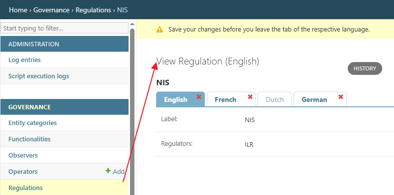Image resolution: width=394 pixels, height=195 pixels.
Task: Click the 'Regulators:' field name
Action: 177,144
